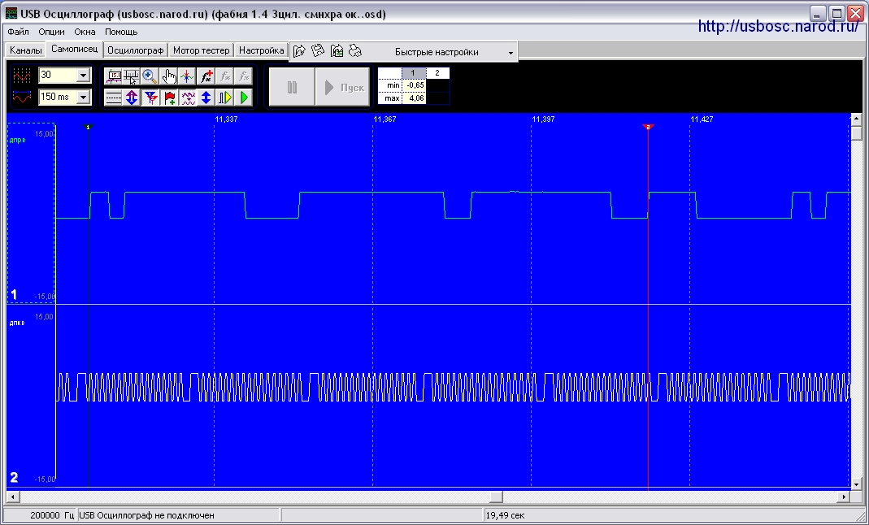Click time label 11,337 on the ruler

[226, 119]
